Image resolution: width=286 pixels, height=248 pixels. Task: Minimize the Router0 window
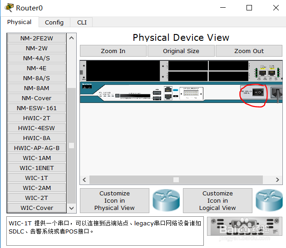[223, 8]
